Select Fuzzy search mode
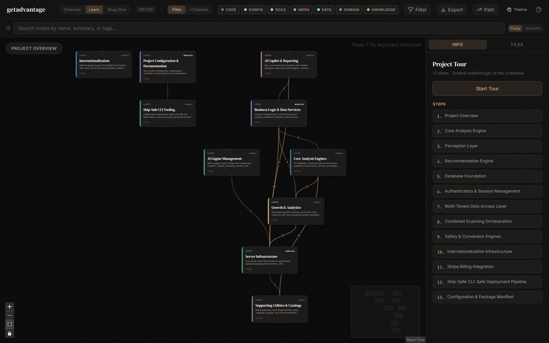This screenshot has width=549, height=343. pos(515,28)
